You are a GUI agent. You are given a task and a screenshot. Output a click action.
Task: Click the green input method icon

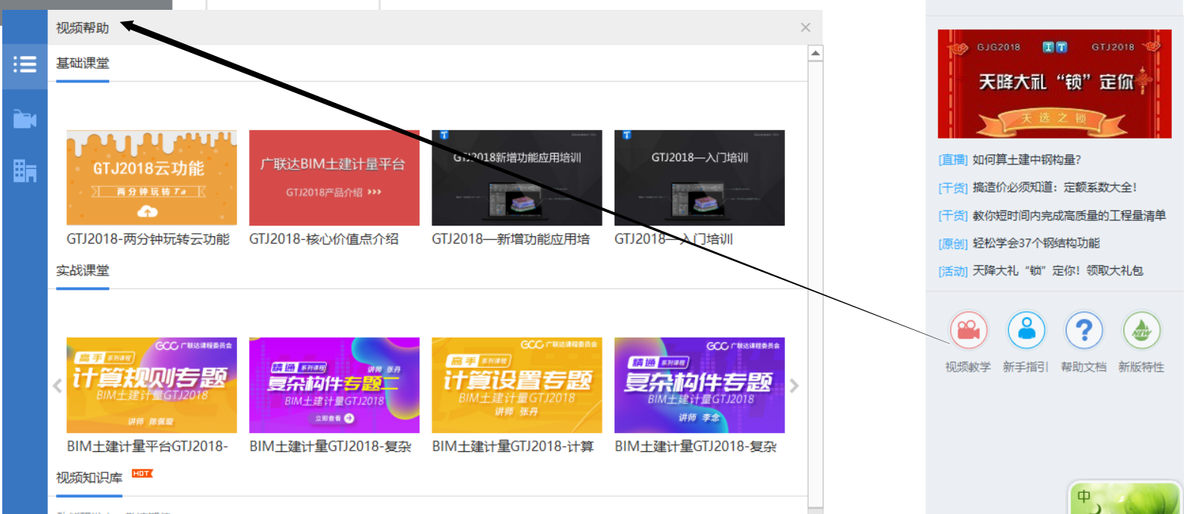coord(1124,497)
